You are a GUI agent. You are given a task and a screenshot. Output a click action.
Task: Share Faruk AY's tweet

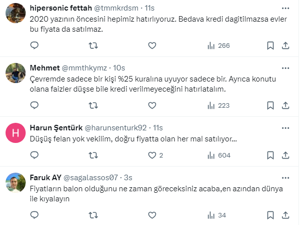(x=285, y=215)
